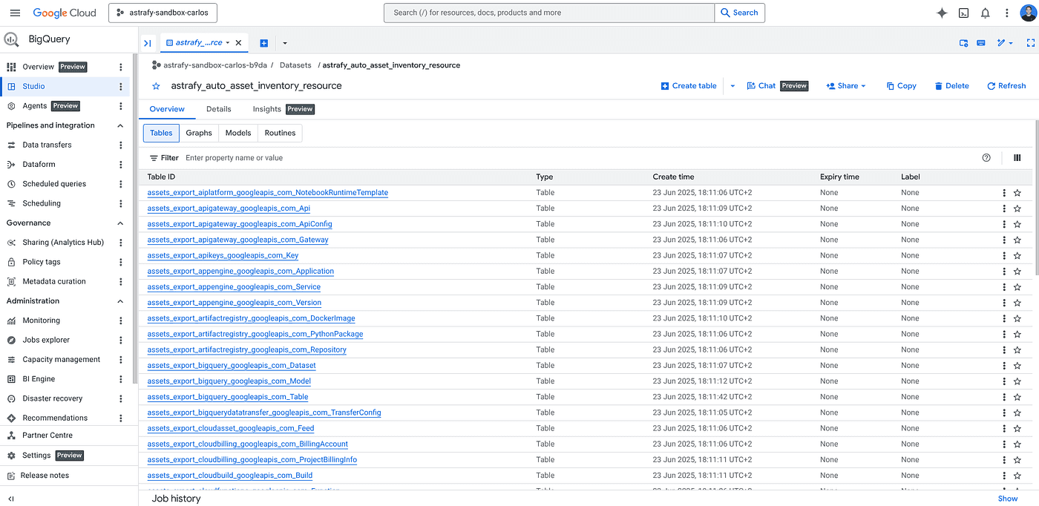Collapse the left navigation sidebar
The width and height of the screenshot is (1039, 506).
(x=11, y=499)
